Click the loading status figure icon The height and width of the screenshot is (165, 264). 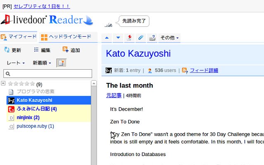(x=108, y=25)
